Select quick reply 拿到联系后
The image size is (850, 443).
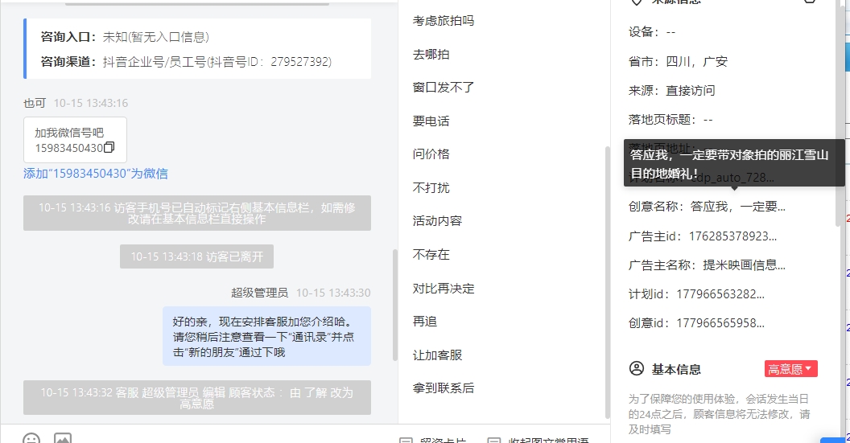coord(444,388)
